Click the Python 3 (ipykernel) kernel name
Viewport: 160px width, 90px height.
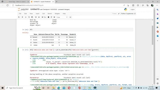coord(127,13)
